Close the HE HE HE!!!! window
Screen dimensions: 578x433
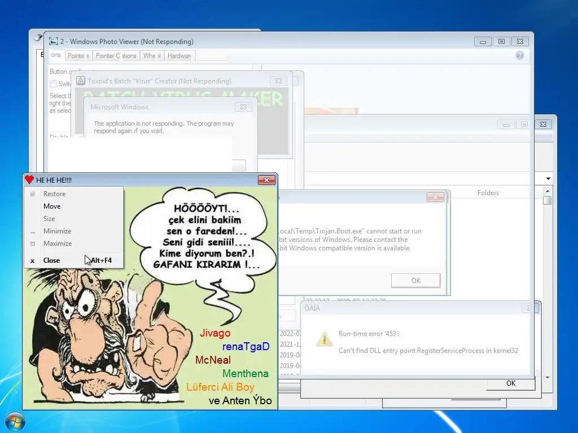(x=266, y=180)
